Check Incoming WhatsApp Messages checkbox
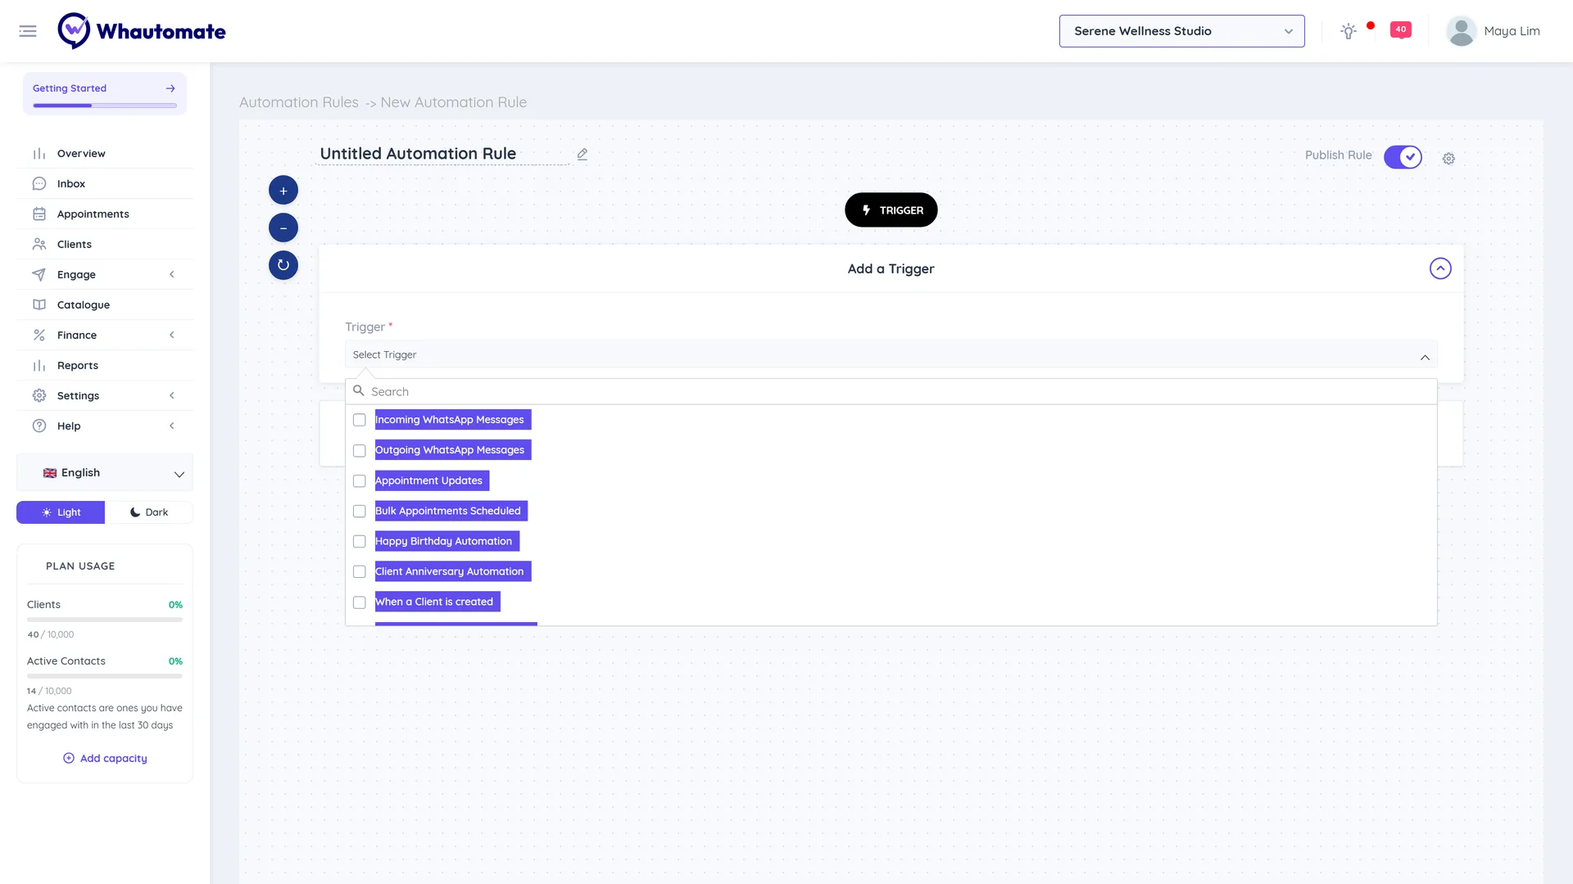The image size is (1573, 884). pos(360,420)
